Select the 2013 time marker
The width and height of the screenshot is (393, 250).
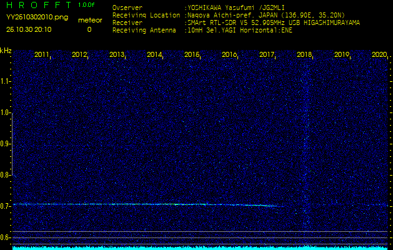tap(117, 55)
